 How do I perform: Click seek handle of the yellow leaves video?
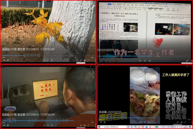click(24, 56)
